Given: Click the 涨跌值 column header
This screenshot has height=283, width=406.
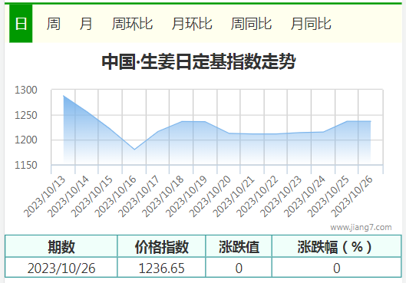Looking at the screenshot, I should [239, 247].
